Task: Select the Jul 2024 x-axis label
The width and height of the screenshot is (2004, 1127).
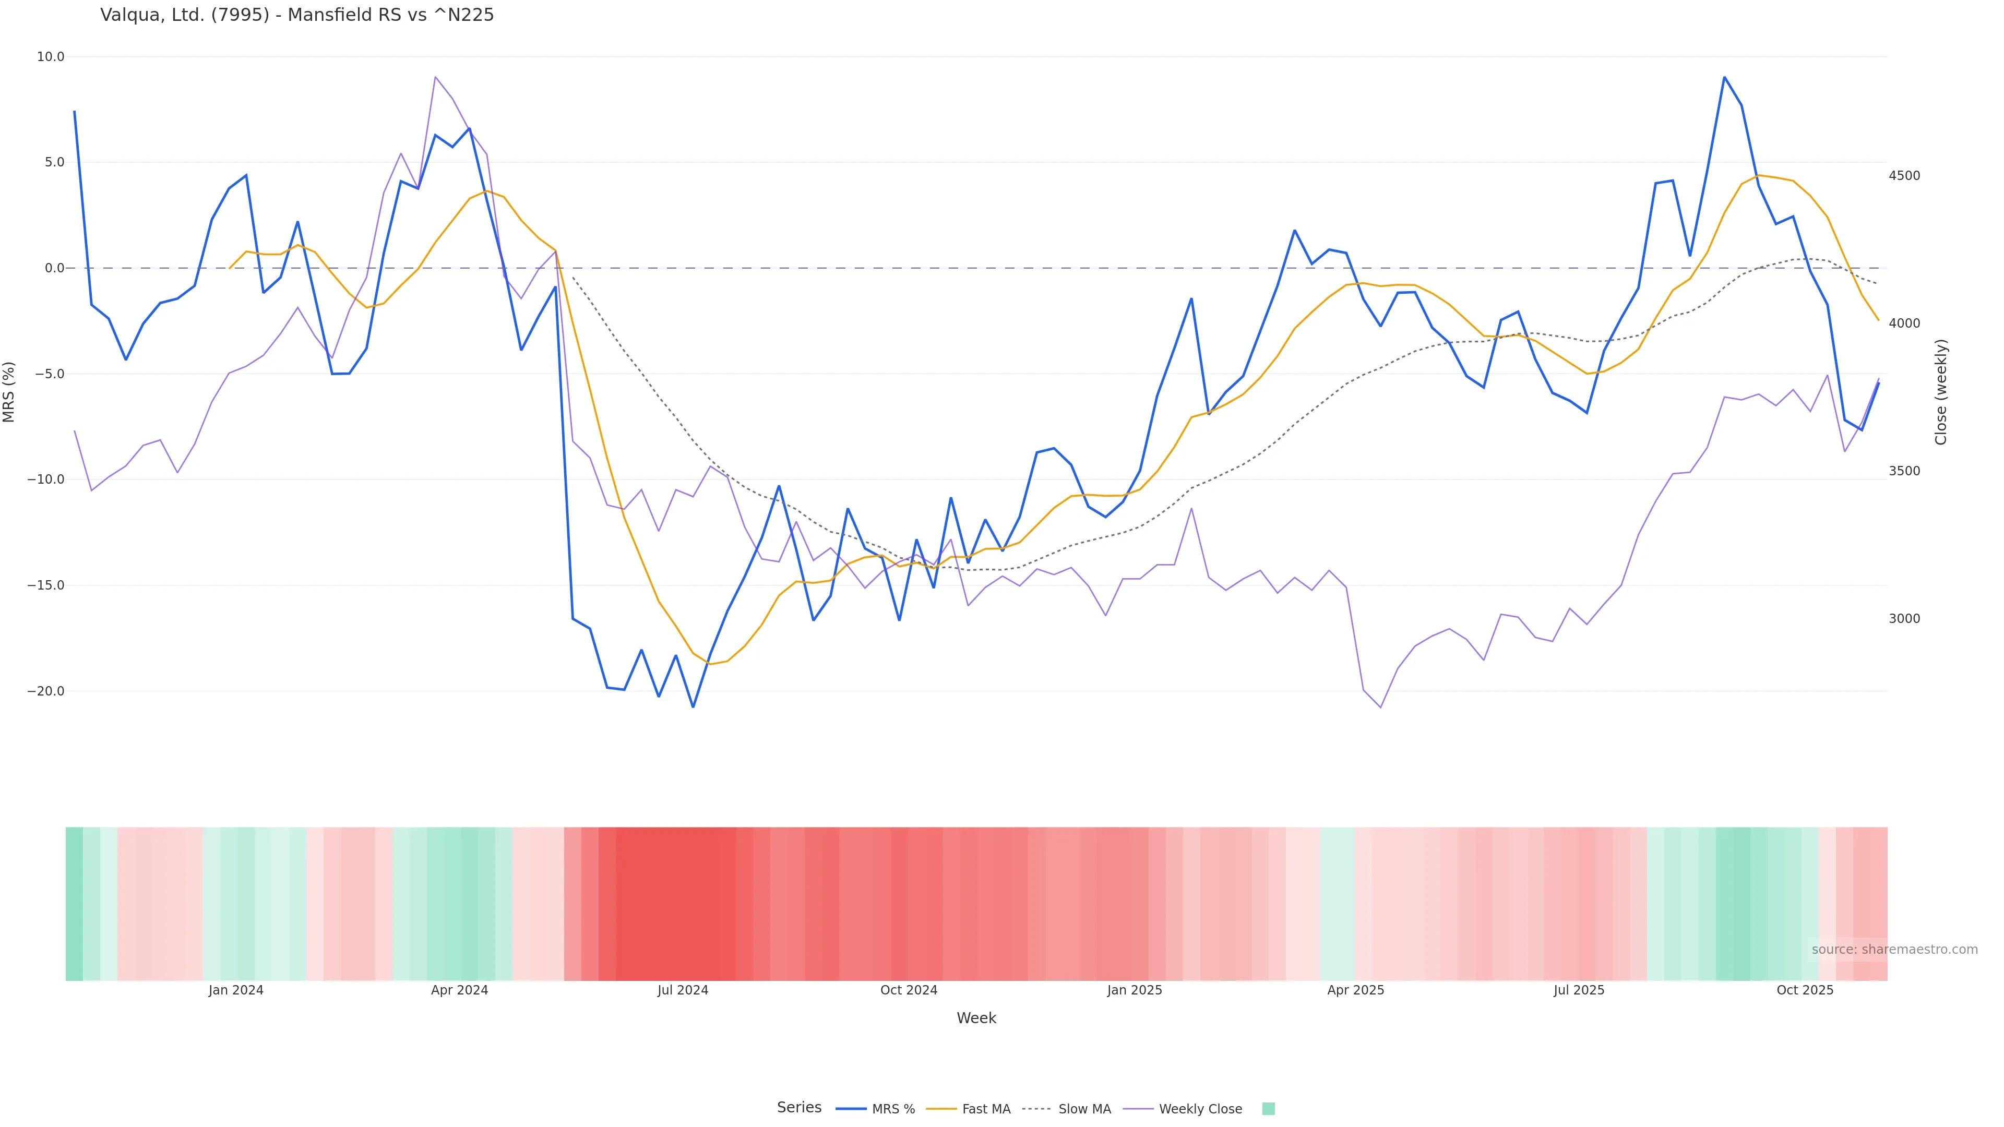Action: [682, 990]
